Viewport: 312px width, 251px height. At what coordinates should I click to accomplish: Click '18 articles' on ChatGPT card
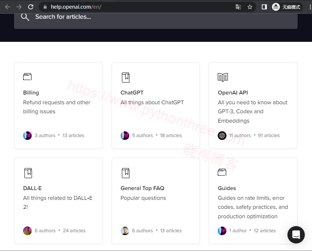coord(171,136)
